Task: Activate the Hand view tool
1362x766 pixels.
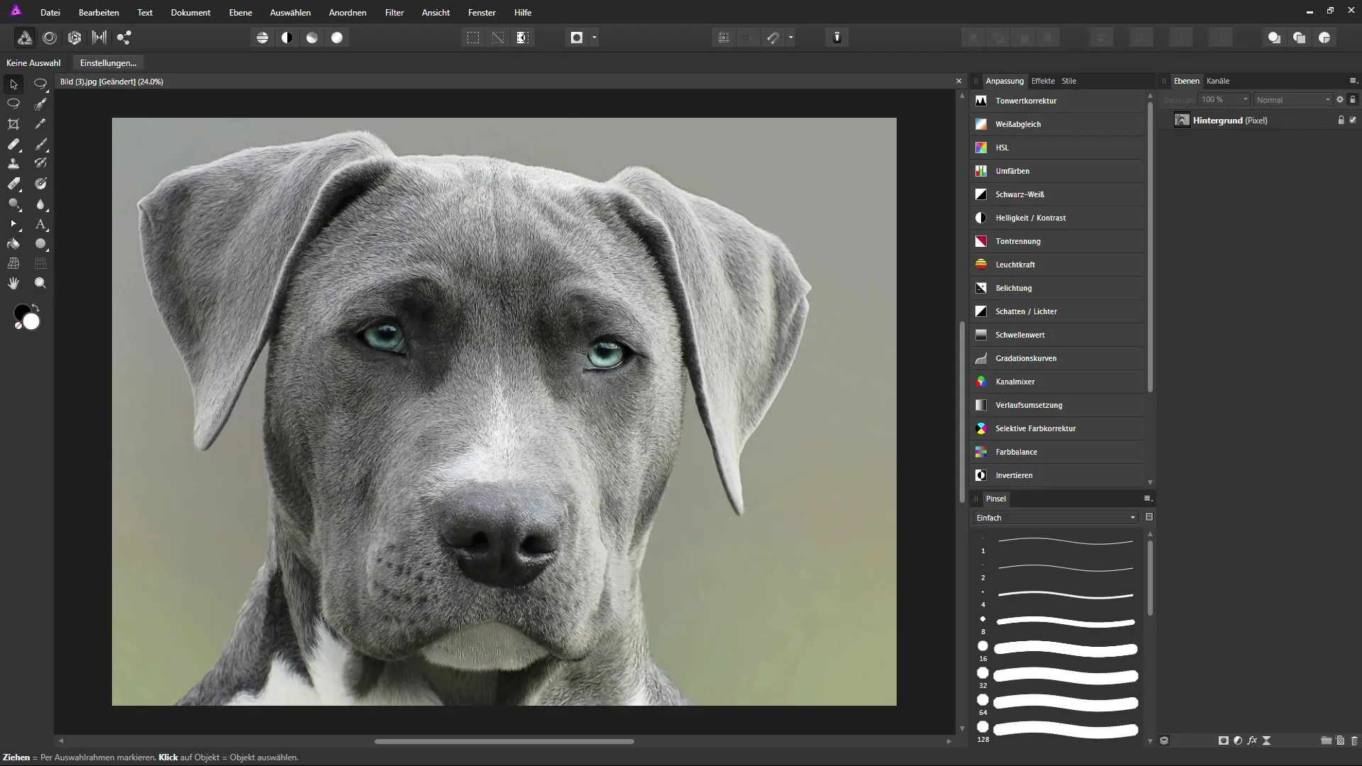Action: (13, 283)
